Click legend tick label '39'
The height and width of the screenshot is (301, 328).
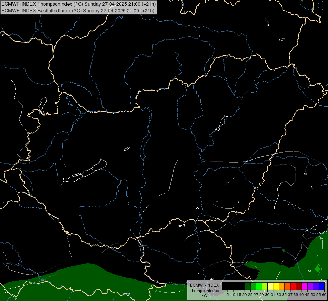point(296,295)
